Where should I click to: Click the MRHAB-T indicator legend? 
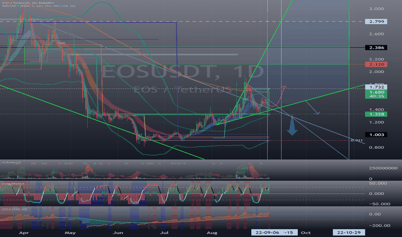point(38,6)
